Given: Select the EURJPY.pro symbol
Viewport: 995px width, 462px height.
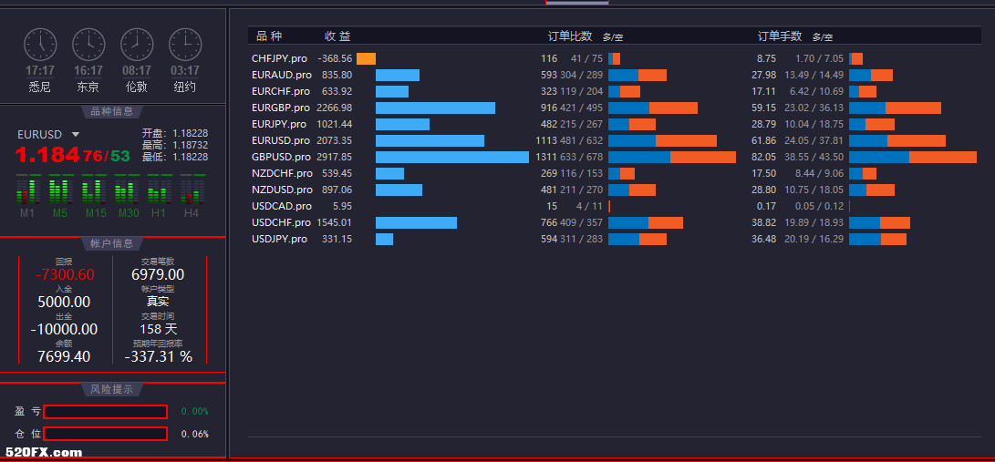Looking at the screenshot, I should coord(278,124).
